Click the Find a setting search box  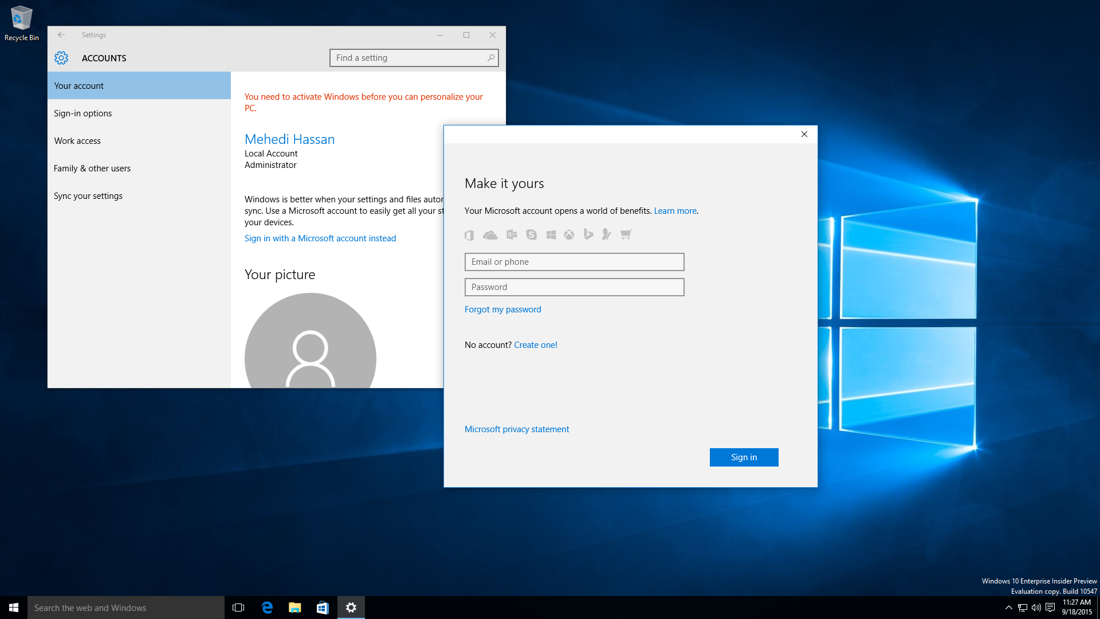coord(414,58)
